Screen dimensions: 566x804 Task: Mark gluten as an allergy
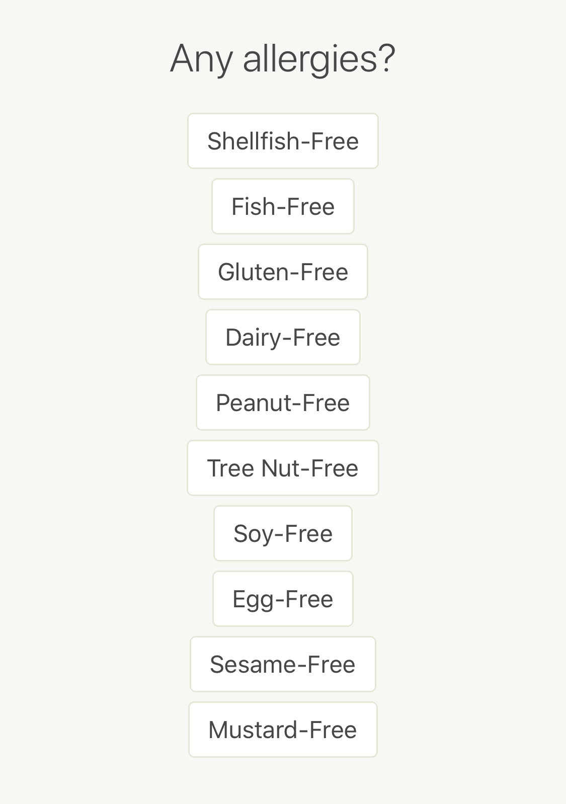click(x=283, y=272)
